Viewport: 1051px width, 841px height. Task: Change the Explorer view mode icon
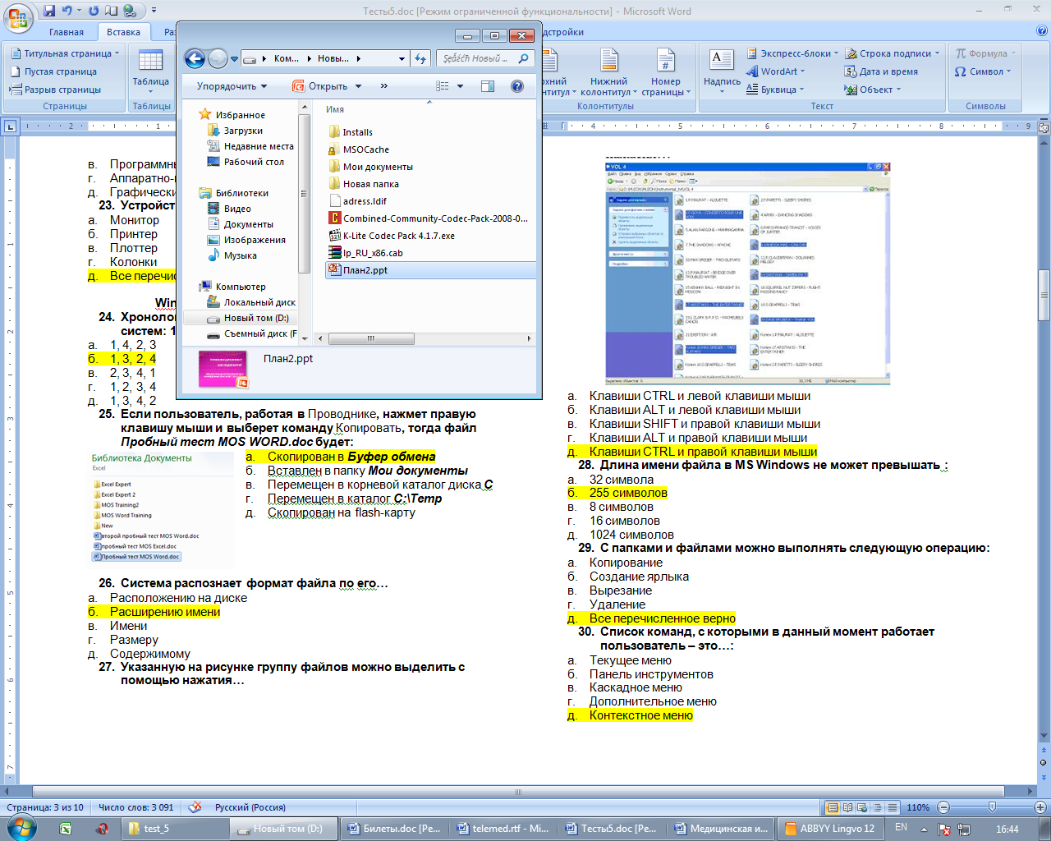(443, 86)
